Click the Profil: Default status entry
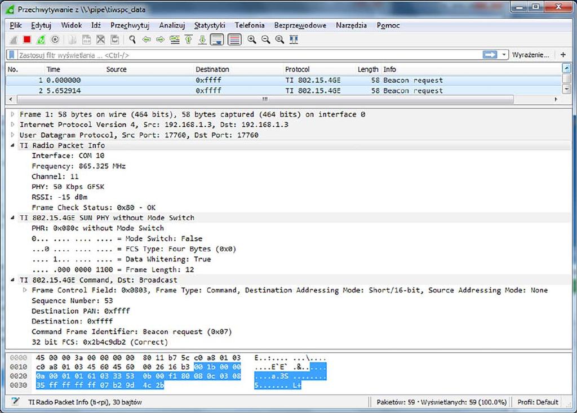The height and width of the screenshot is (413, 577). coord(538,402)
